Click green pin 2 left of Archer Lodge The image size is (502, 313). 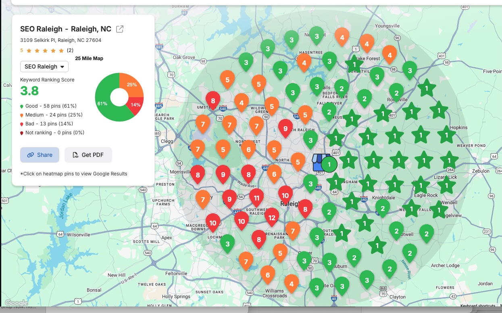[x=410, y=253]
